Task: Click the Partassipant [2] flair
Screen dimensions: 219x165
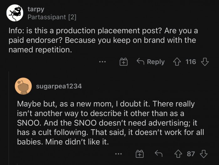Action: pyautogui.click(x=52, y=17)
